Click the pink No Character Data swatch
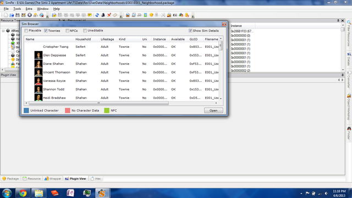 click(x=67, y=111)
